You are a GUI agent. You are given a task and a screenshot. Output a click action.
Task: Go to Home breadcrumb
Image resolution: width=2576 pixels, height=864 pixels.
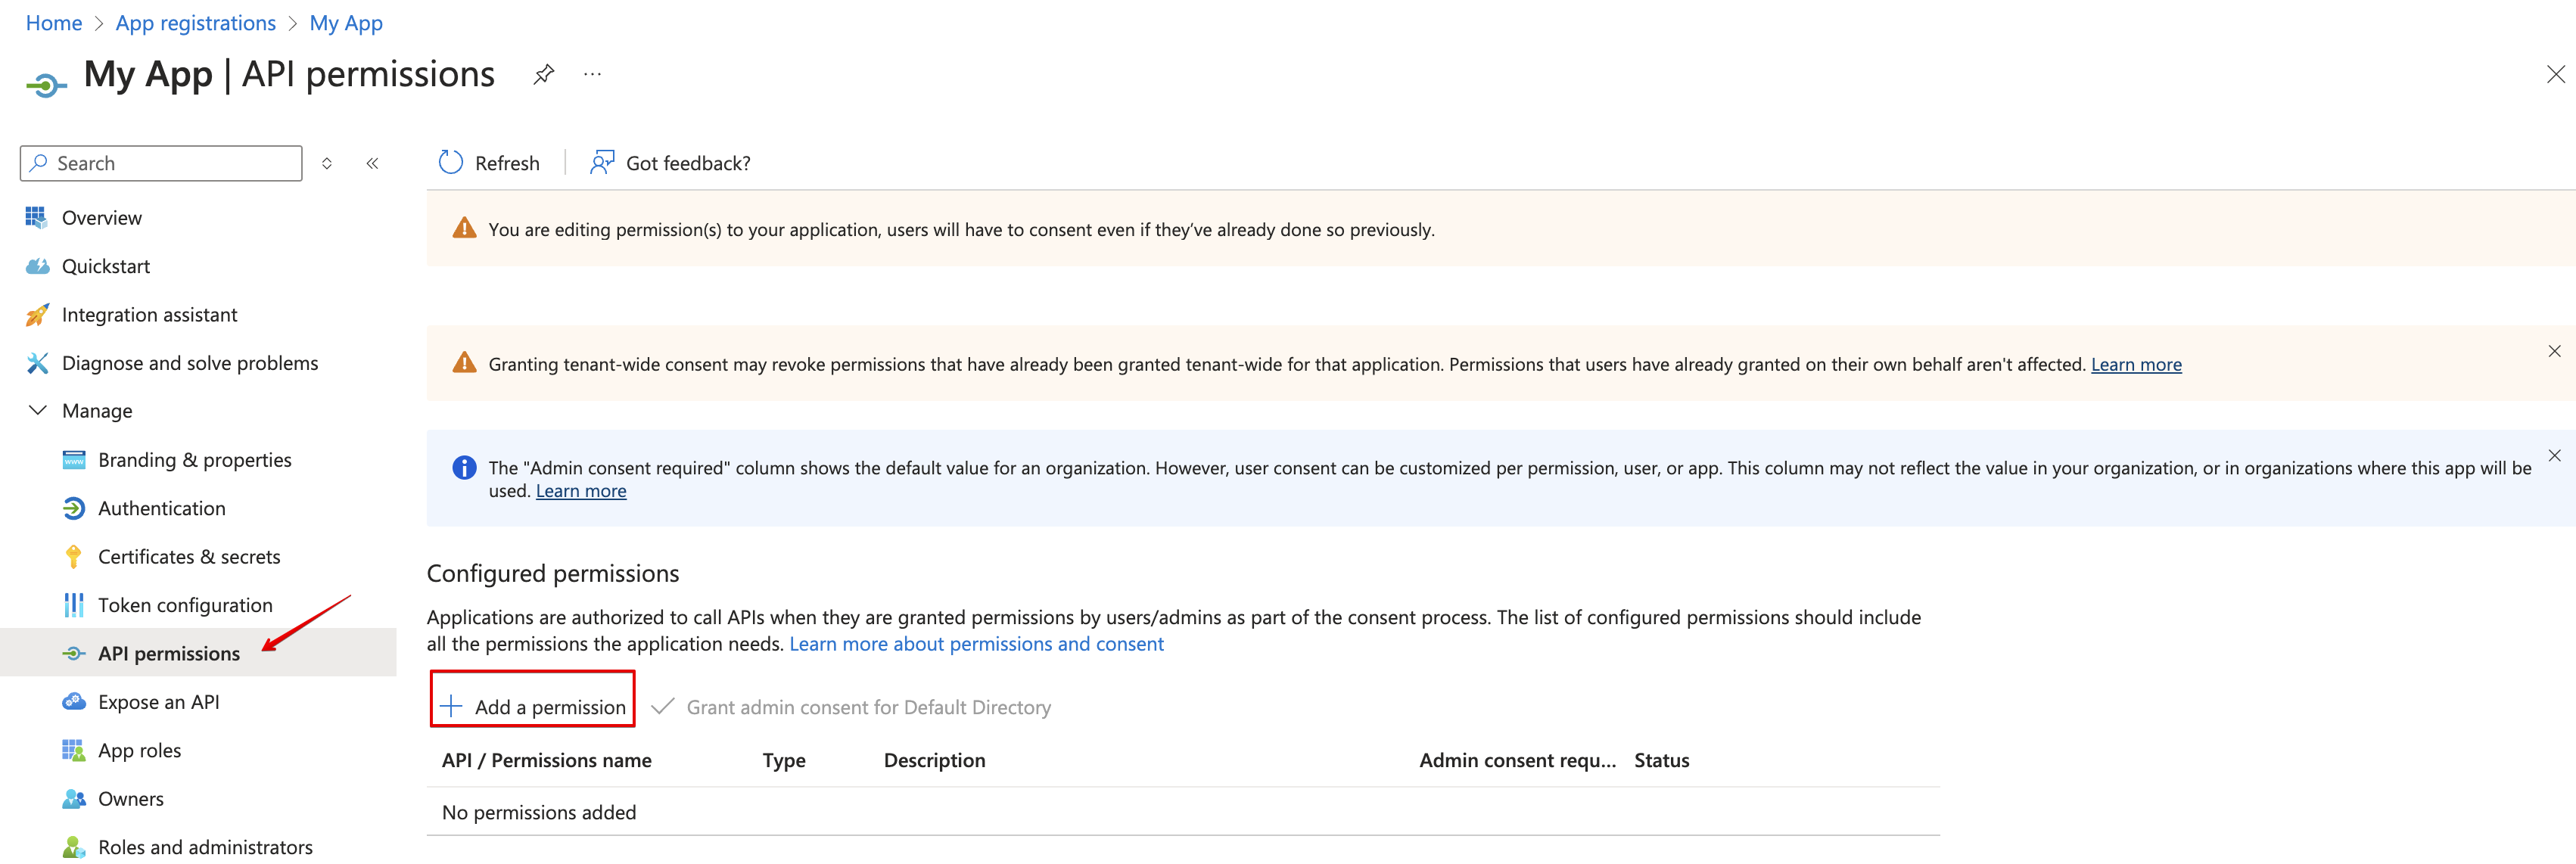click(54, 23)
